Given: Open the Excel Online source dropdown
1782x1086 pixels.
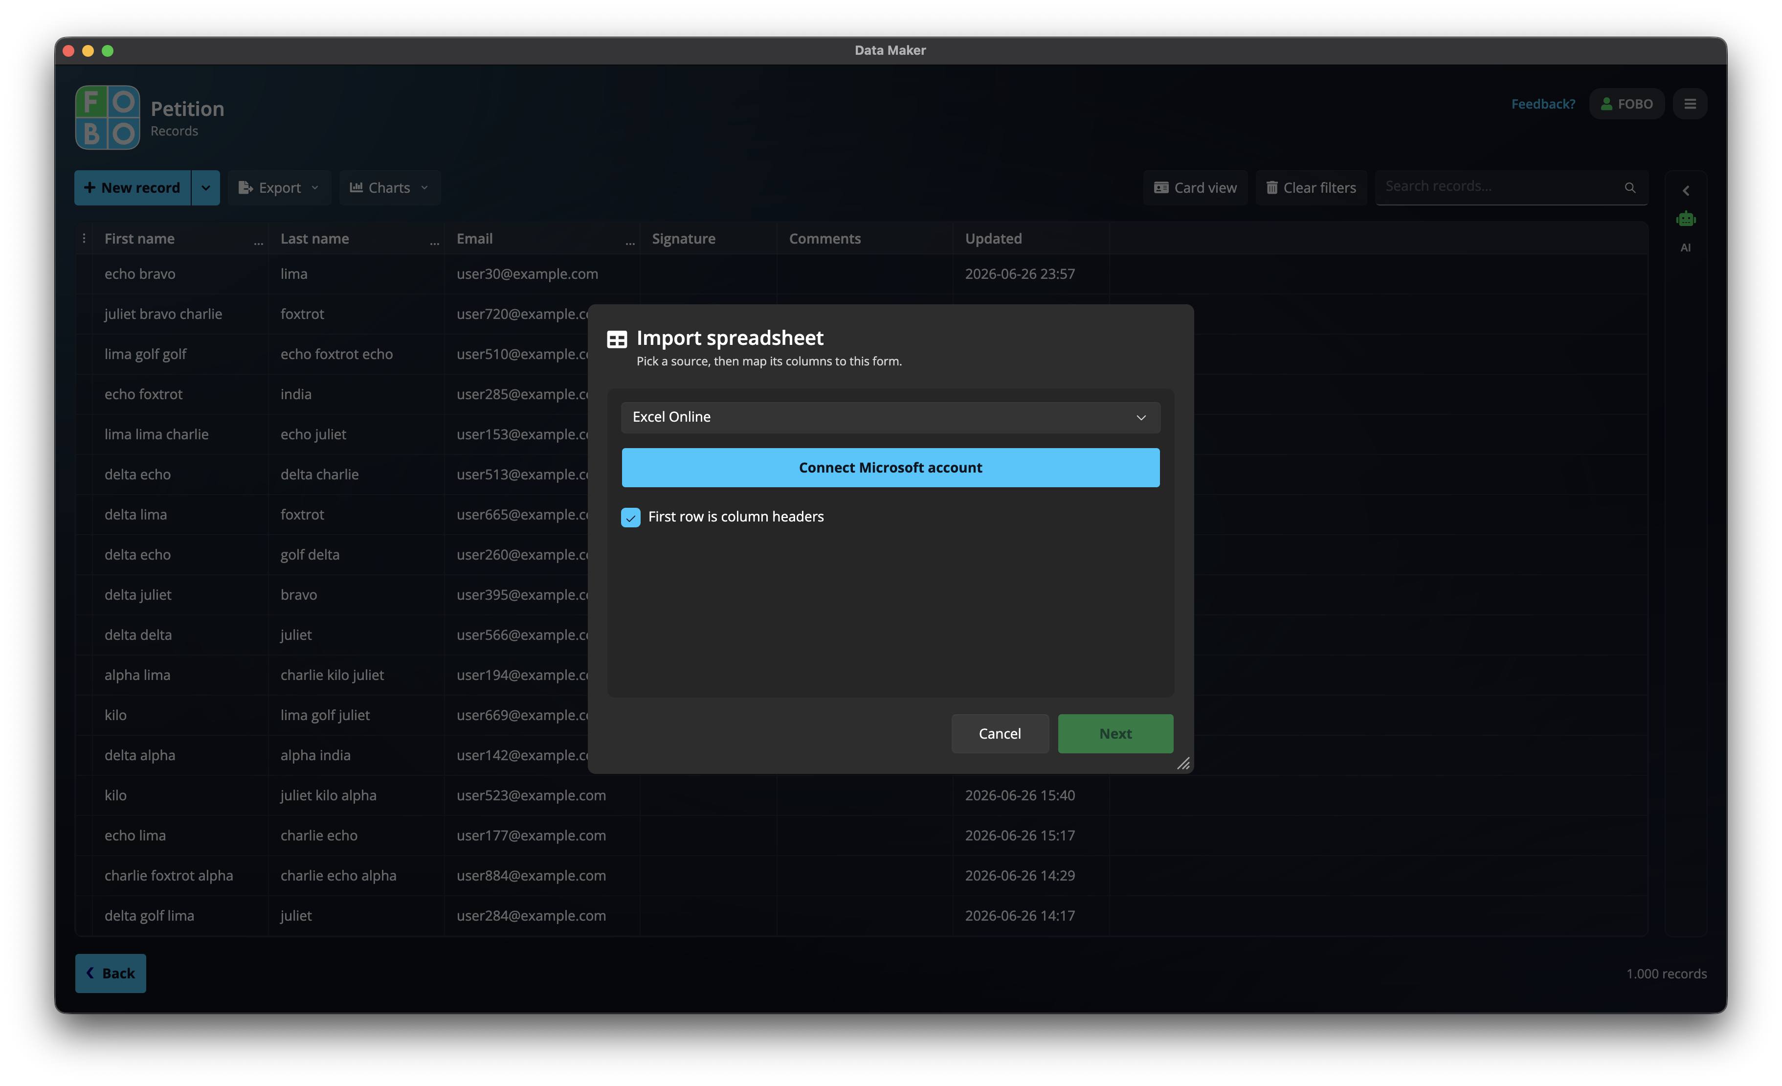Looking at the screenshot, I should point(891,417).
